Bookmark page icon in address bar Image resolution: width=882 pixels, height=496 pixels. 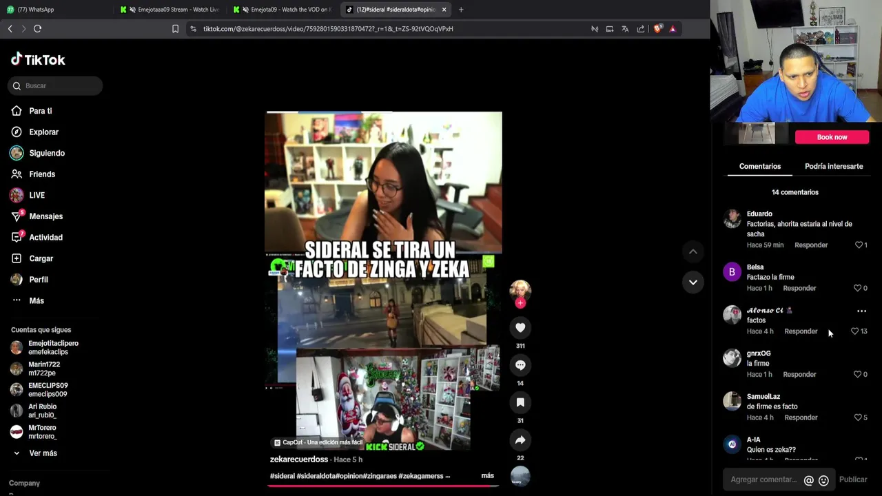point(175,29)
